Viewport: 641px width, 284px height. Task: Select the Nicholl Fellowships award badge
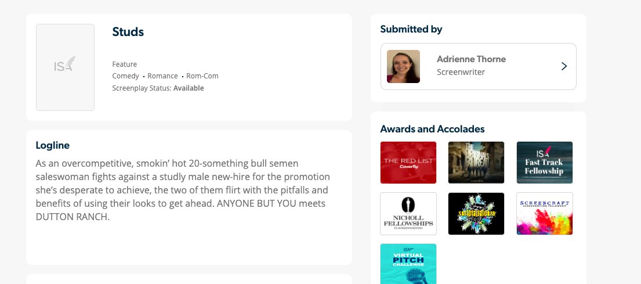tap(408, 214)
